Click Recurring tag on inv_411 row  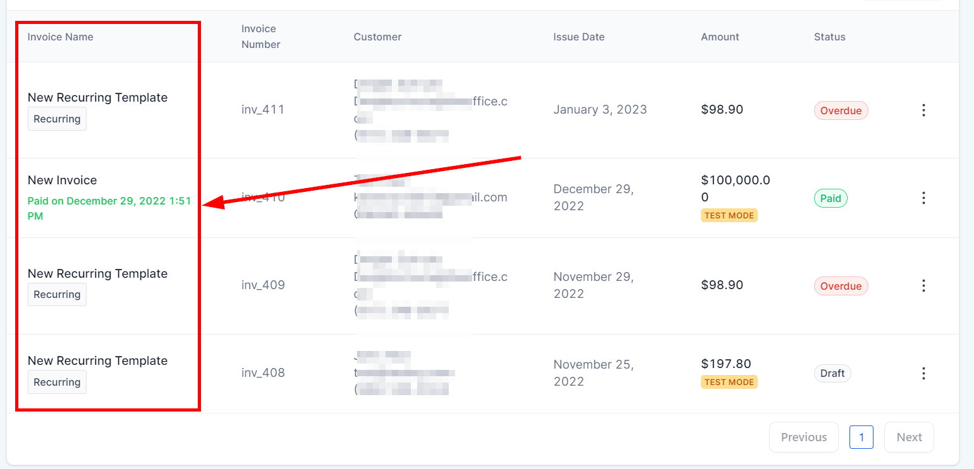tap(57, 119)
